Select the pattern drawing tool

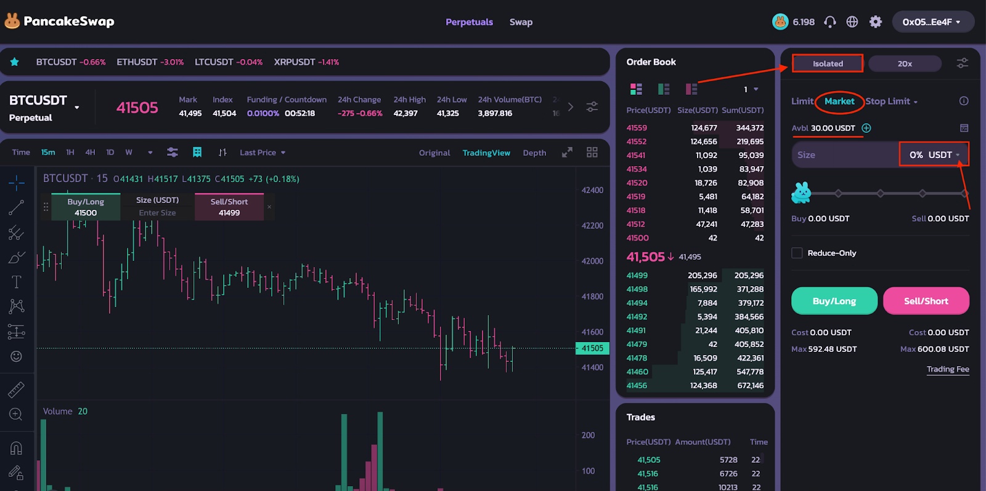click(17, 306)
